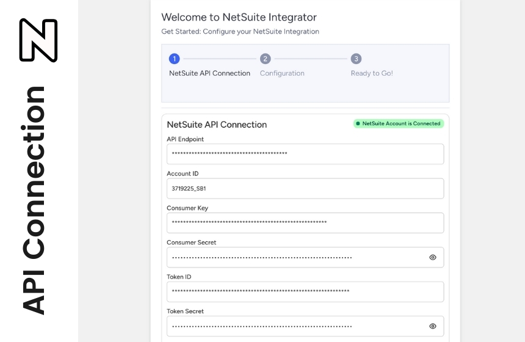The width and height of the screenshot is (525, 342).
Task: Click the Consumer Key label
Action: [187, 208]
